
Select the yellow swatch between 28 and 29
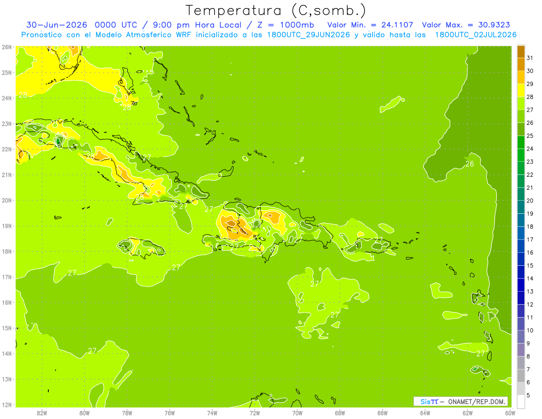pos(521,90)
